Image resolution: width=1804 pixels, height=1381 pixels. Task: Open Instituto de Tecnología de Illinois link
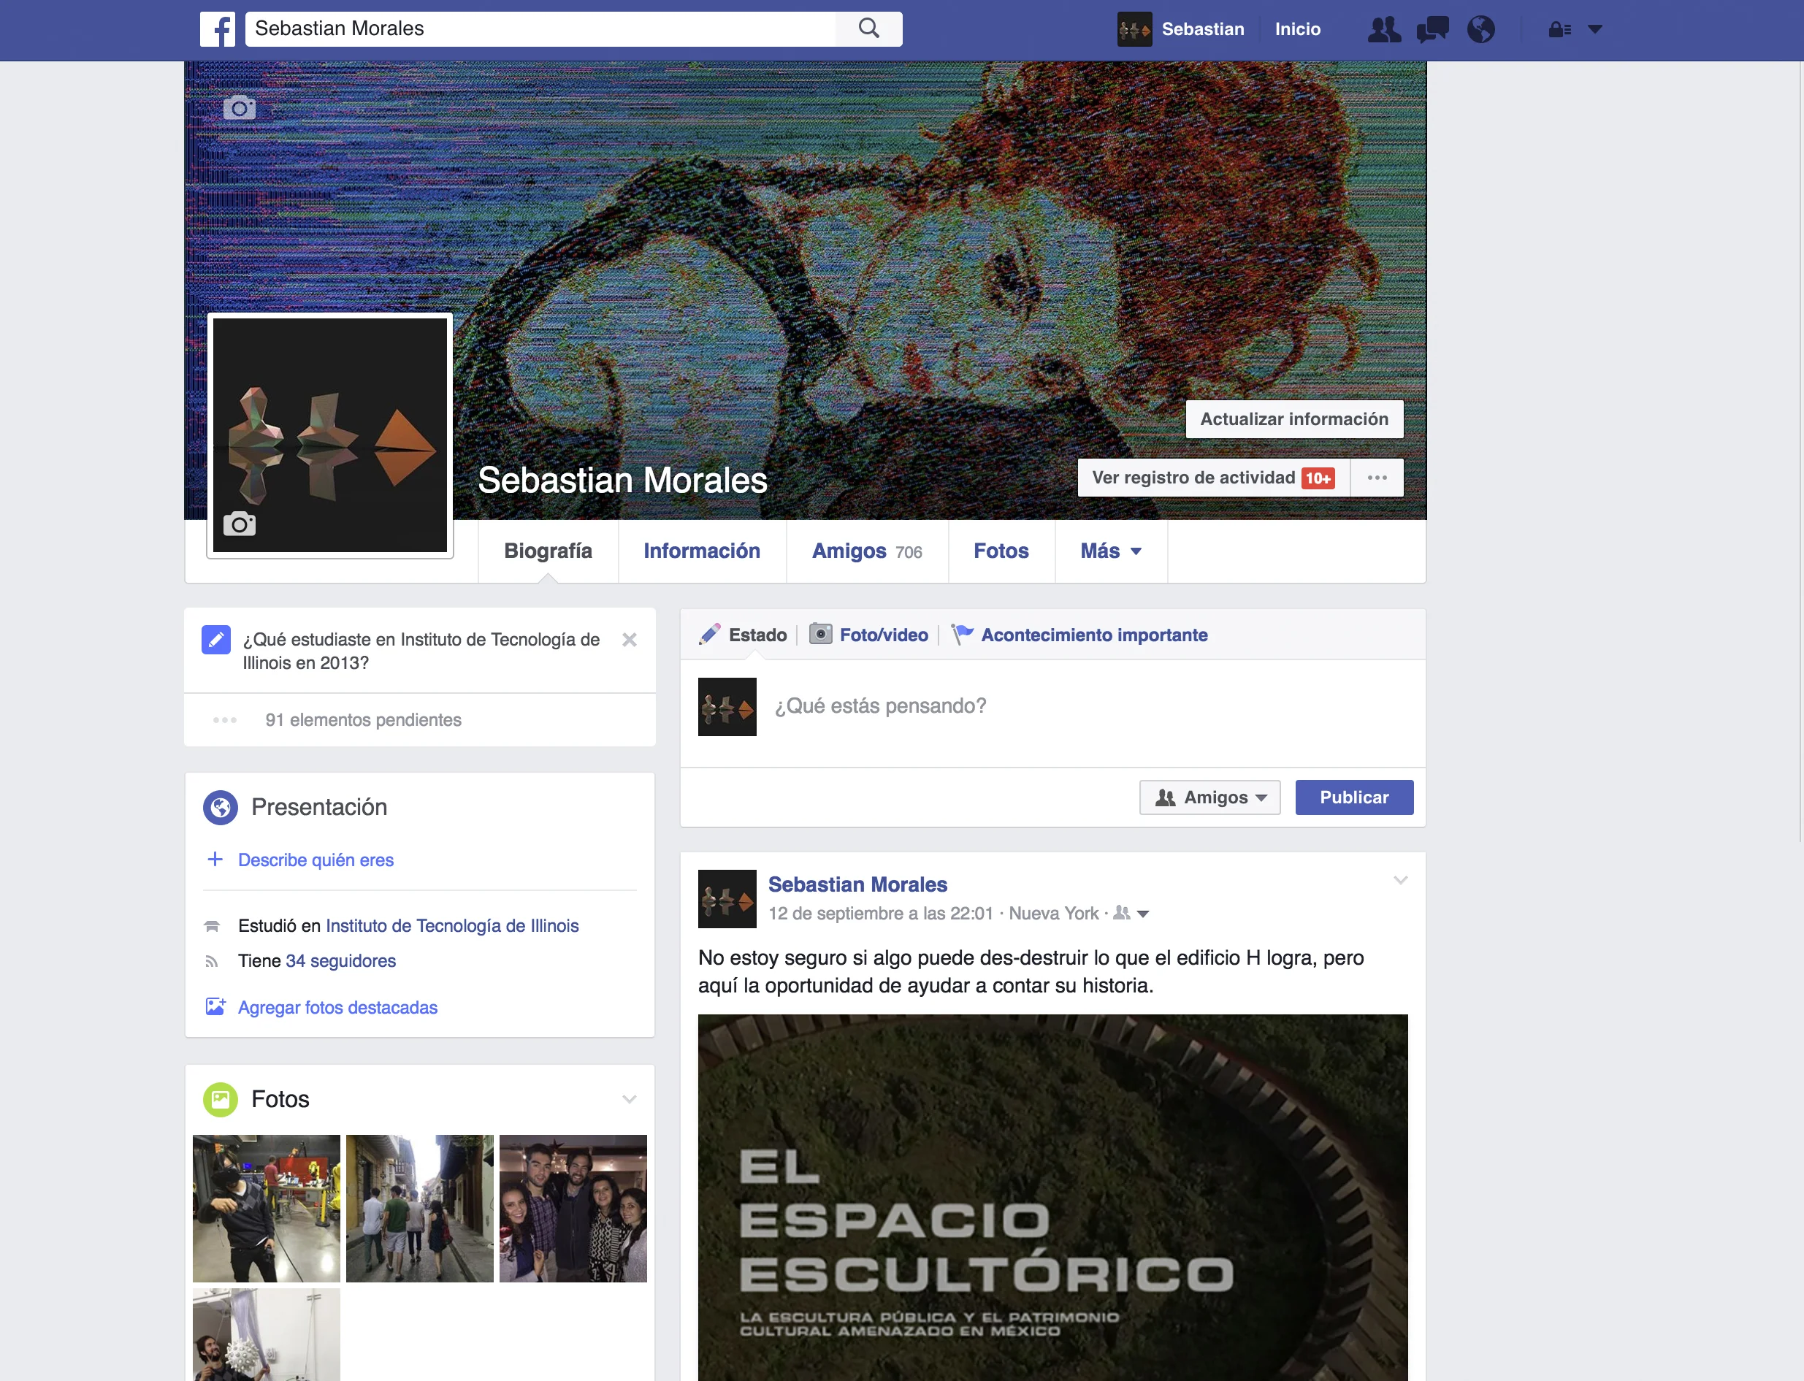452,925
